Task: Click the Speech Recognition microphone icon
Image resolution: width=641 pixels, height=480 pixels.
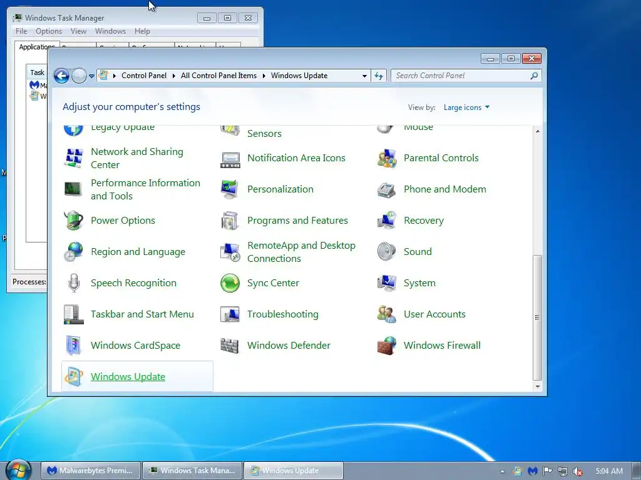Action: coord(74,283)
